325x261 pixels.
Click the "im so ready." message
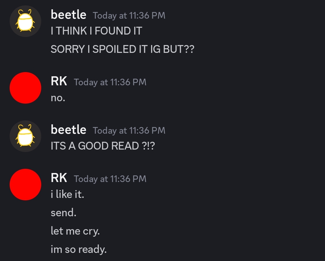pyautogui.click(x=79, y=249)
